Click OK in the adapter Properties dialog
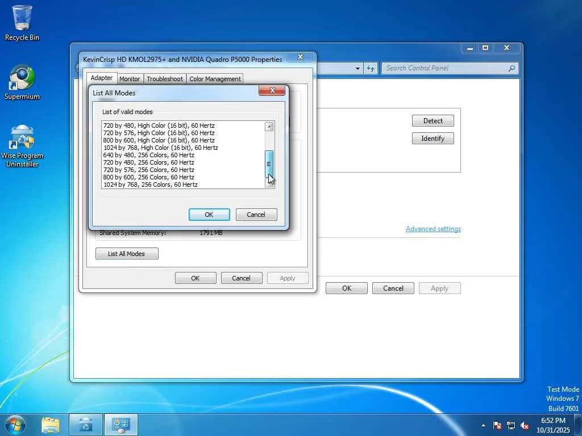This screenshot has width=582, height=436. click(196, 278)
